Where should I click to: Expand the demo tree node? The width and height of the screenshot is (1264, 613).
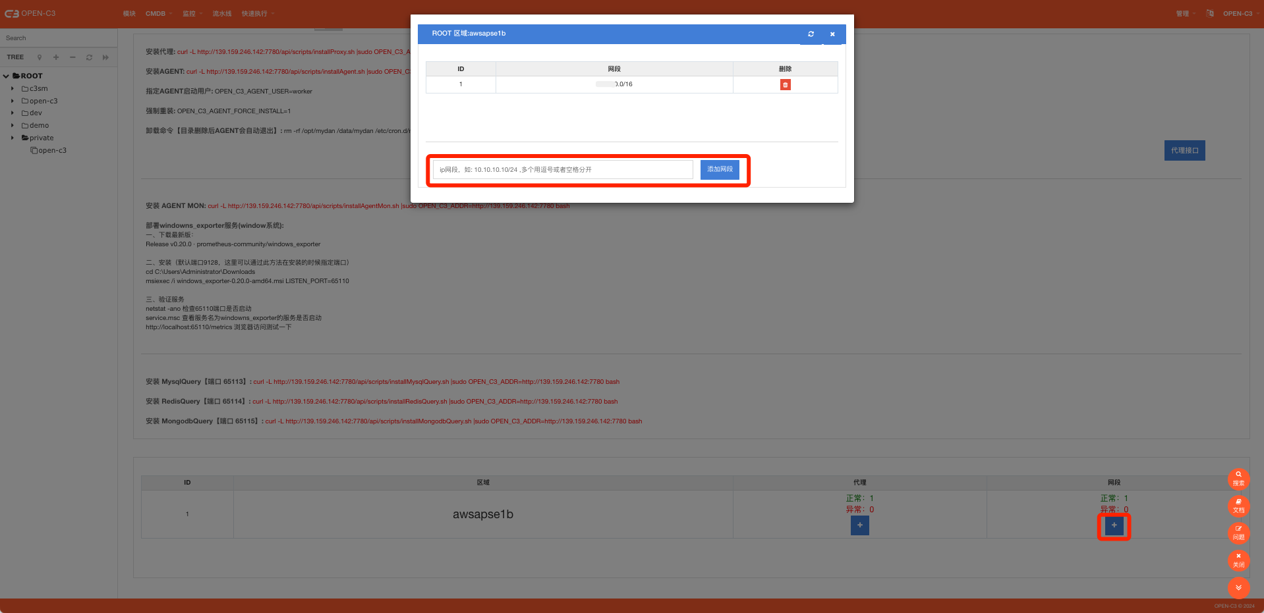pos(13,125)
